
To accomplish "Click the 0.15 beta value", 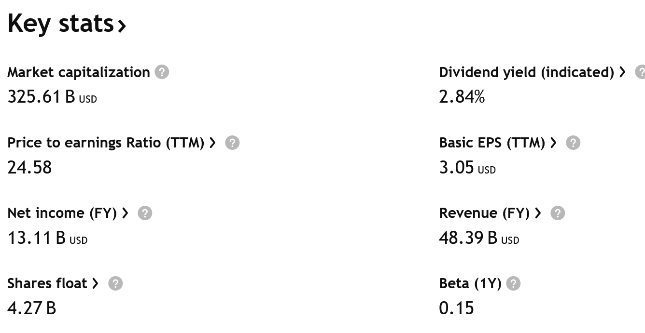I will click(x=456, y=308).
